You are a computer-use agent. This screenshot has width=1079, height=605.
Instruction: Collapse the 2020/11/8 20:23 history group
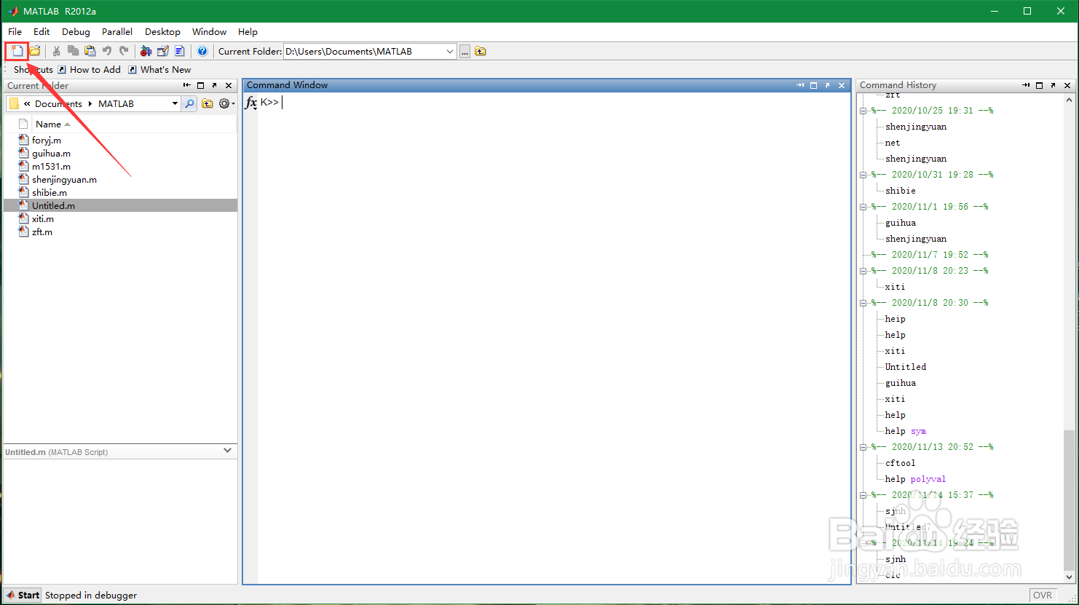pyautogui.click(x=863, y=271)
